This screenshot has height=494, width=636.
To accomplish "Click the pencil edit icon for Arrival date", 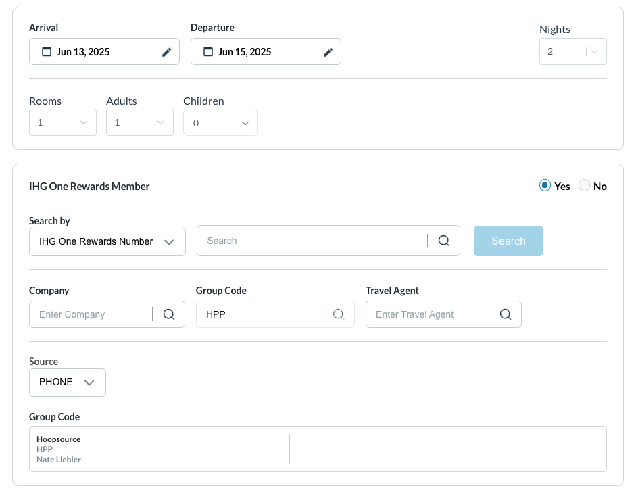I will (x=166, y=52).
